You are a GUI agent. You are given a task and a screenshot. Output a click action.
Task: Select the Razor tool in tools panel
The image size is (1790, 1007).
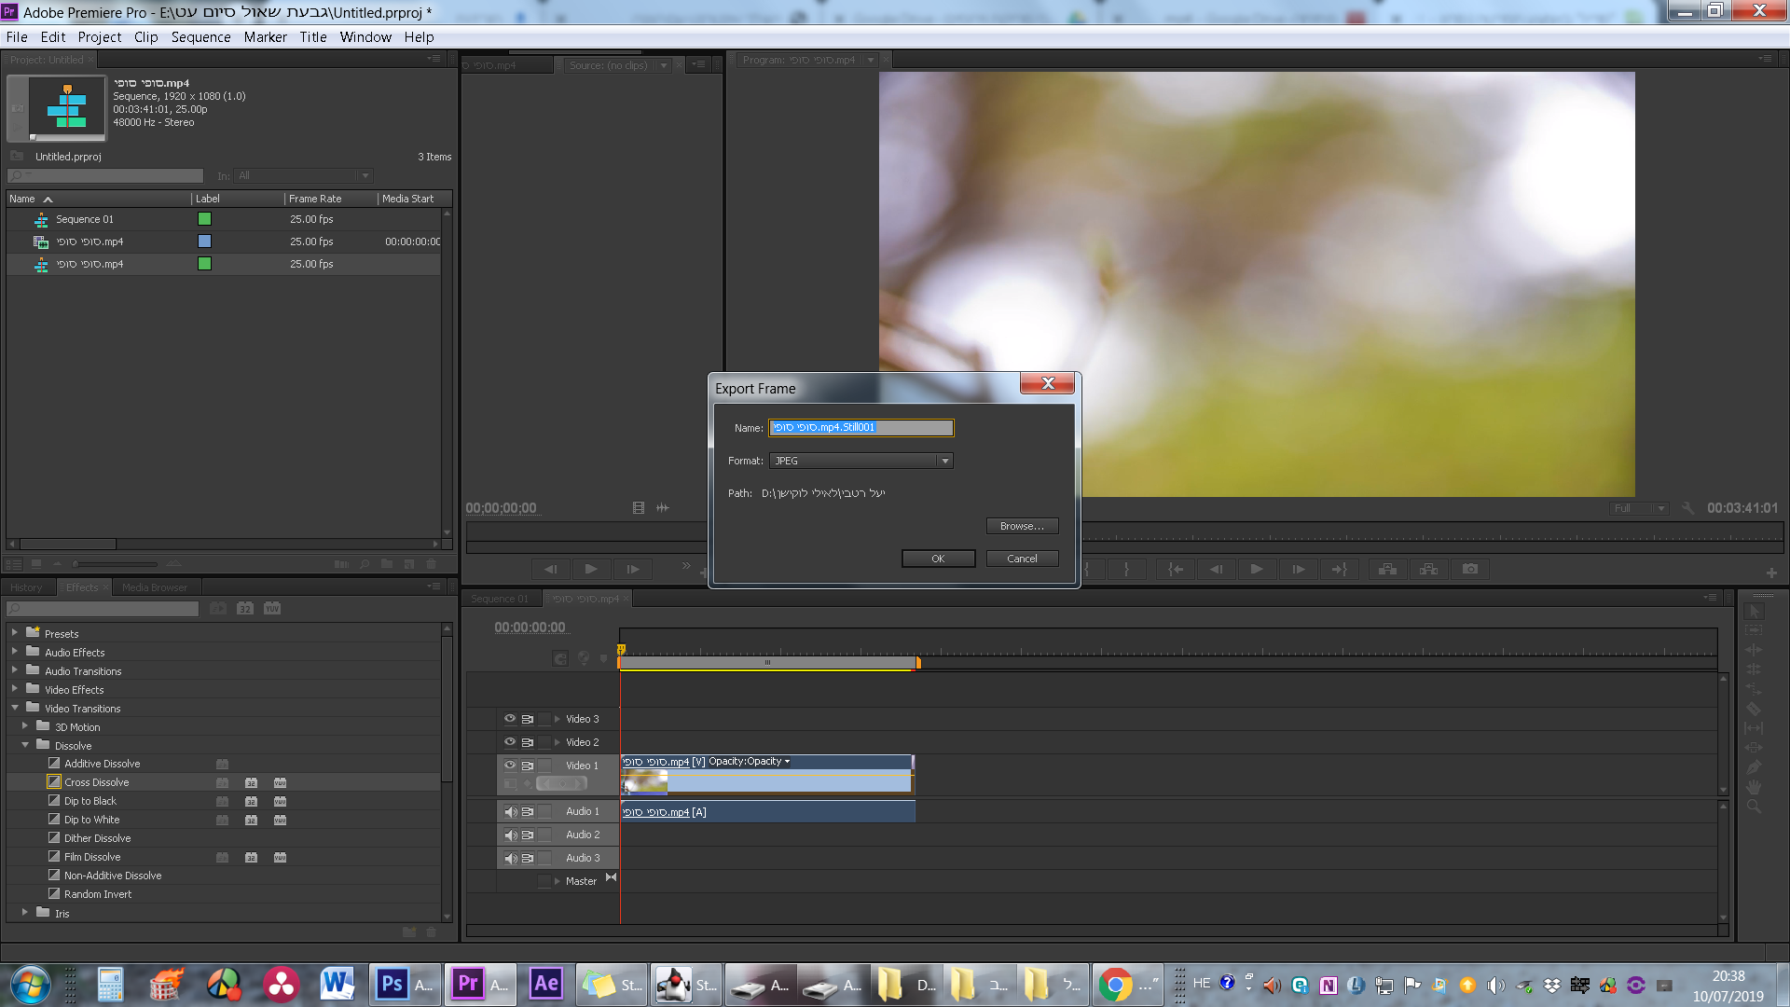click(x=1754, y=709)
